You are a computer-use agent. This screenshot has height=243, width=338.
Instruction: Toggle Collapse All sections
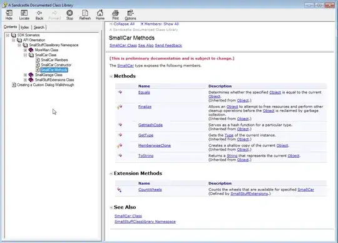[x=122, y=24]
